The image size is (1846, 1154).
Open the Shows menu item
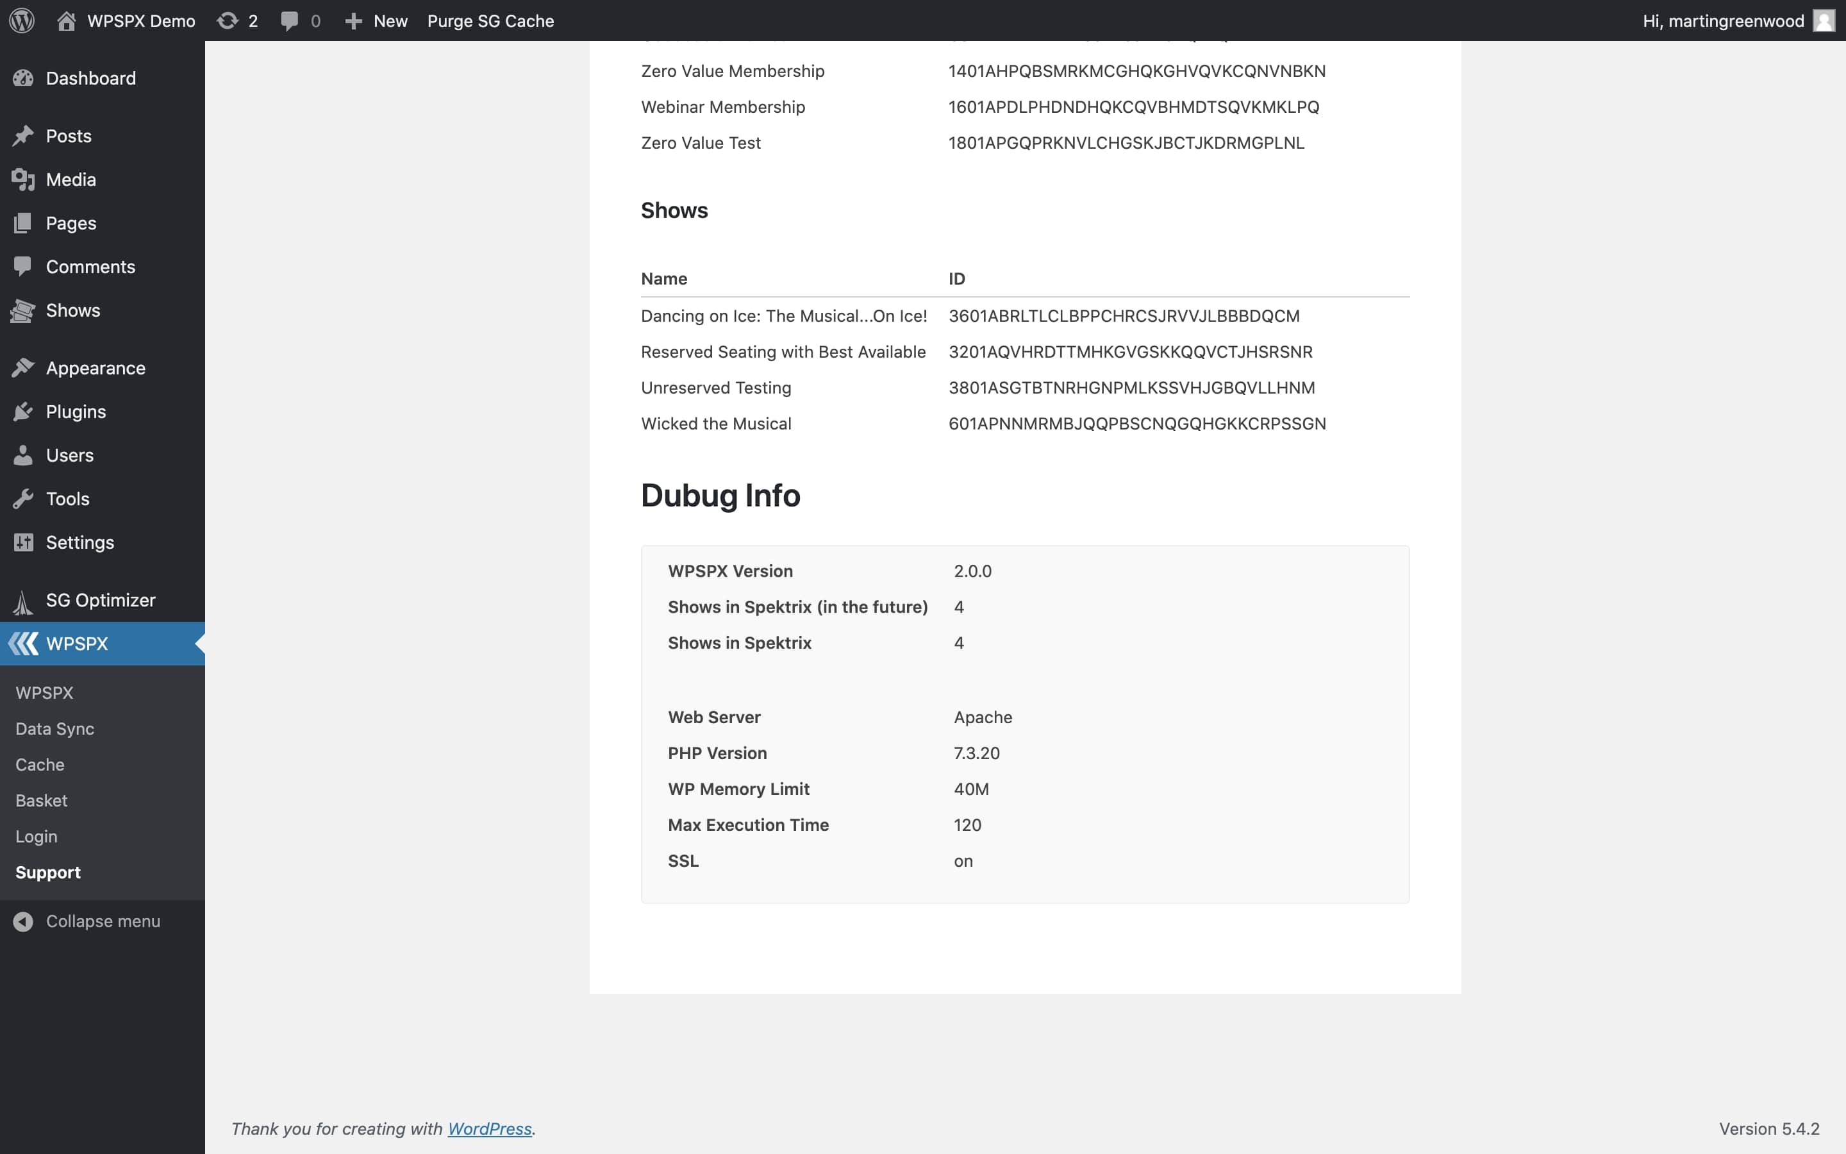point(102,310)
